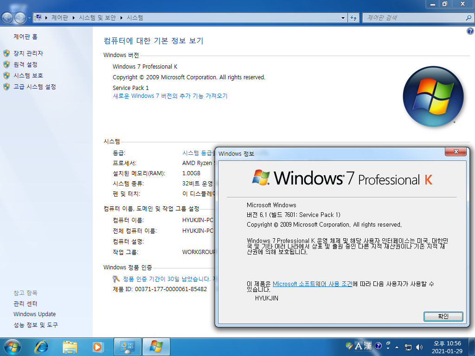
Task: Click 새로운 Windows 7 버전의 추가 기능 가져오기 link
Action: (170, 96)
